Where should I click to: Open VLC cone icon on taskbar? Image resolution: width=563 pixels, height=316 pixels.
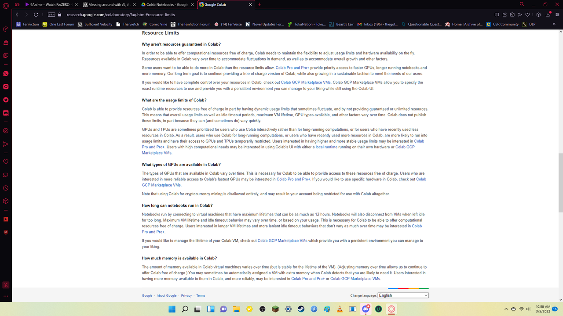click(340, 309)
